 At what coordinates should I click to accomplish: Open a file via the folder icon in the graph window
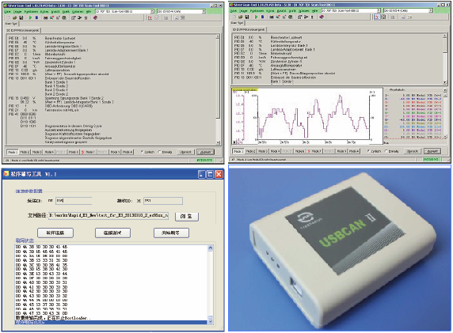click(x=241, y=17)
